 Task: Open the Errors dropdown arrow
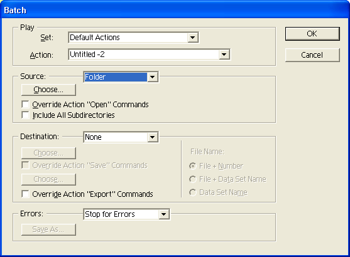point(164,214)
